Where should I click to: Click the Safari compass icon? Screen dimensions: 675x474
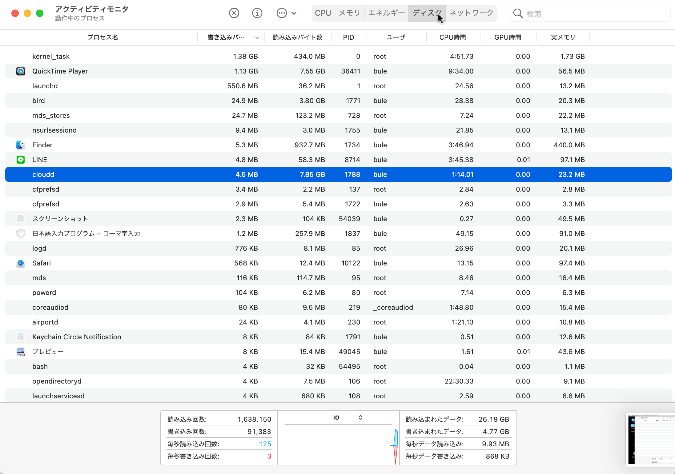coord(21,263)
